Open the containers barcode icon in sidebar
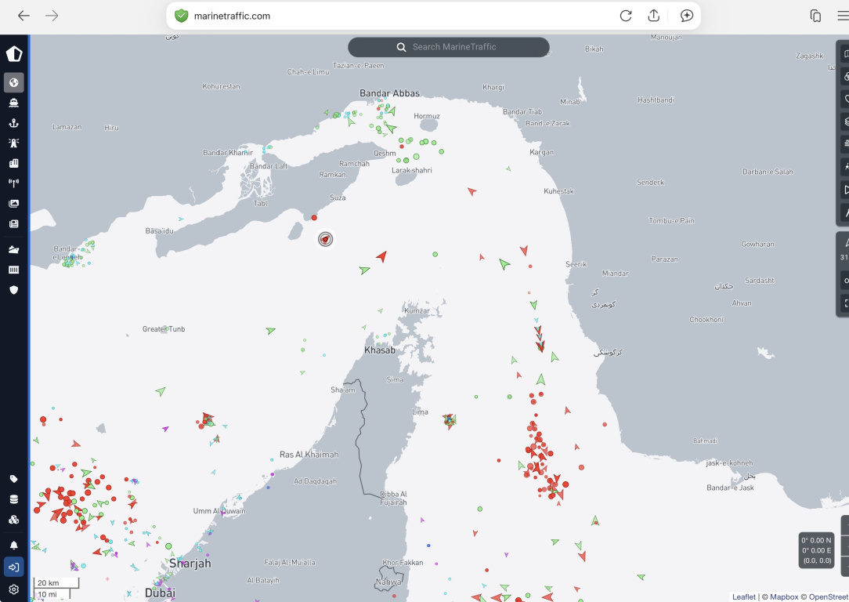The height and width of the screenshot is (602, 849). coord(14,270)
